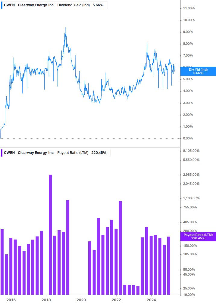216x304 pixels.
Task: Click the 5,550.00% payout axis label
Action: point(191,160)
